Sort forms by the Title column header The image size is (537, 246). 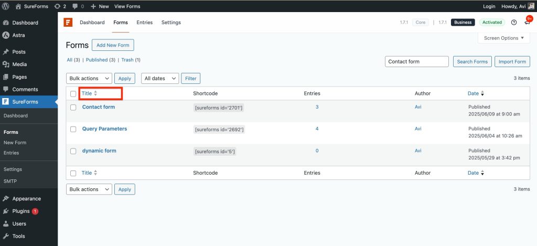pos(87,93)
